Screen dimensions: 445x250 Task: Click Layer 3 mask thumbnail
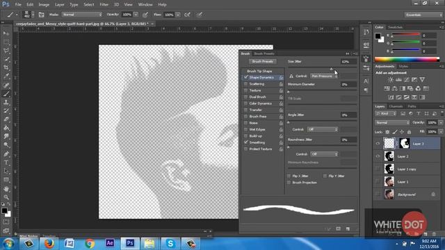(x=404, y=144)
